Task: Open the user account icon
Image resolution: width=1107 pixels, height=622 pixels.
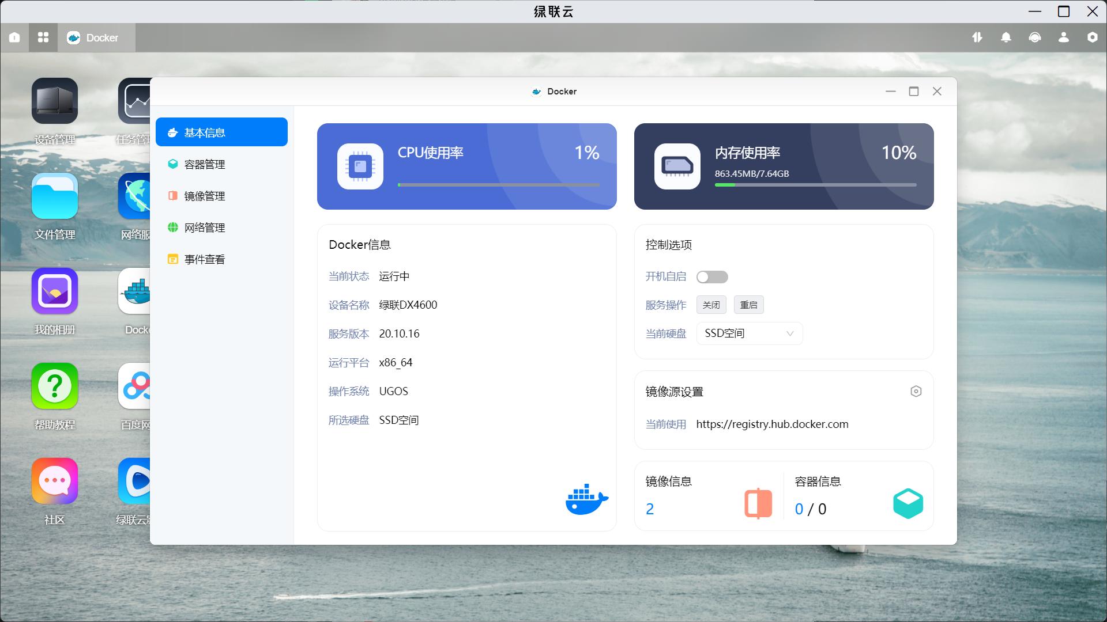Action: [x=1063, y=37]
